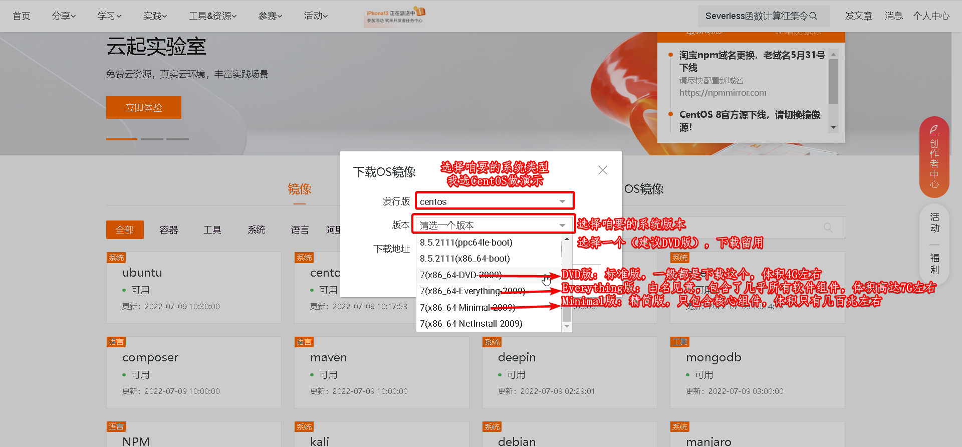Open the iPhone13 activity banner

(395, 16)
